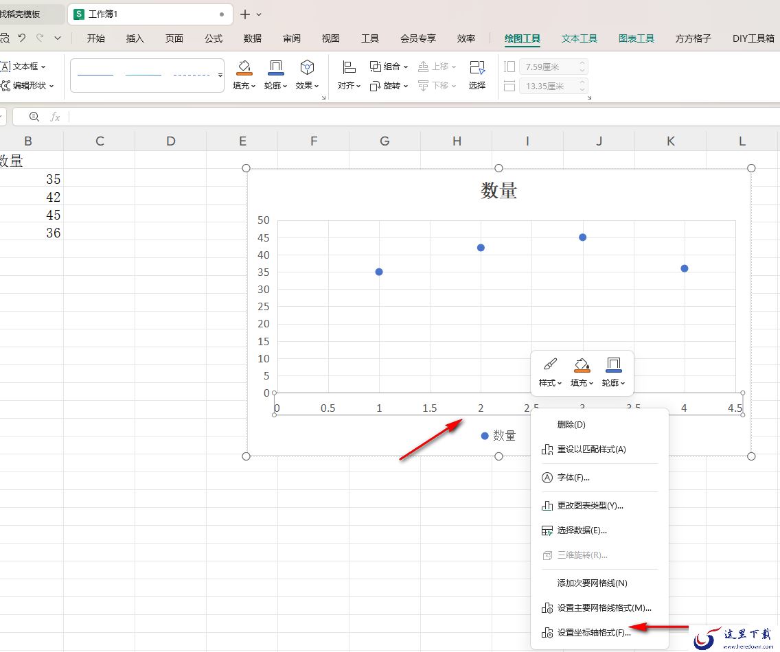
Task: Select the teal line style swatch
Action: coord(144,75)
